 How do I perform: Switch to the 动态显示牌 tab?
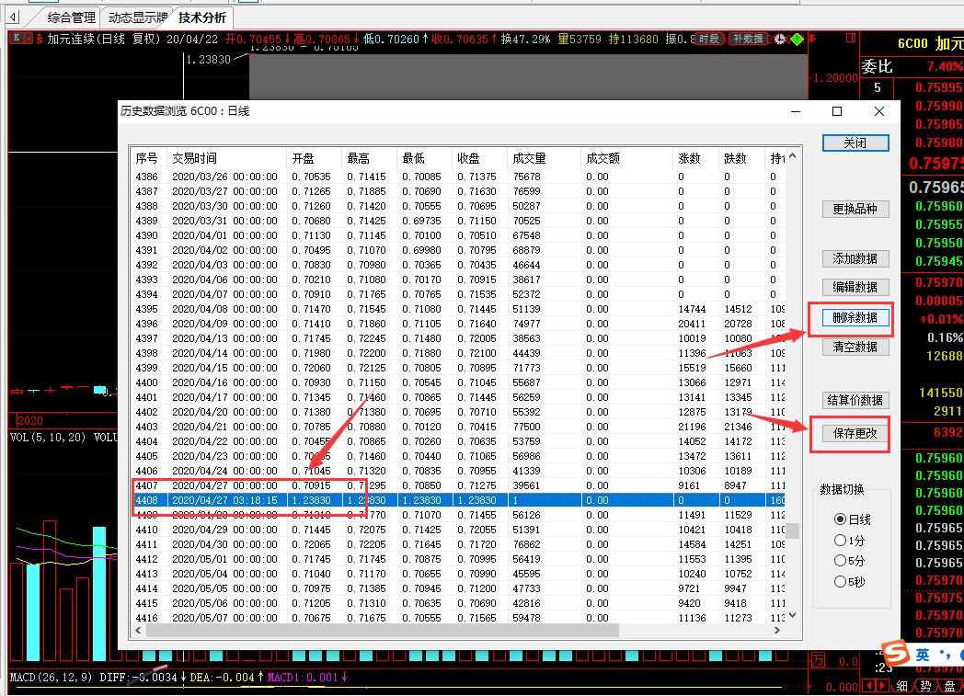[x=138, y=17]
